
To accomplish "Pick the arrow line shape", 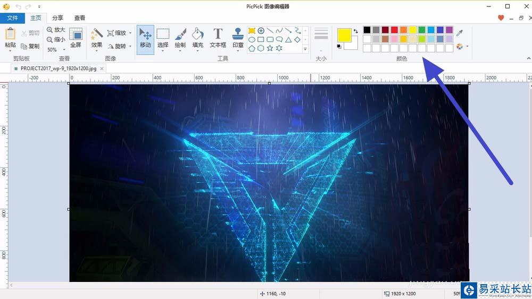I will (x=288, y=31).
